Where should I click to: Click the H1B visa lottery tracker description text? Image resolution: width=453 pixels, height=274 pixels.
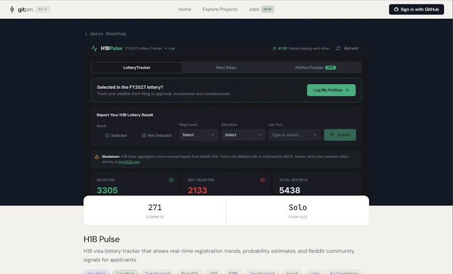point(219,255)
